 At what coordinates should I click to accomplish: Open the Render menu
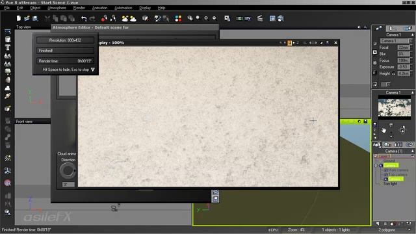79,8
